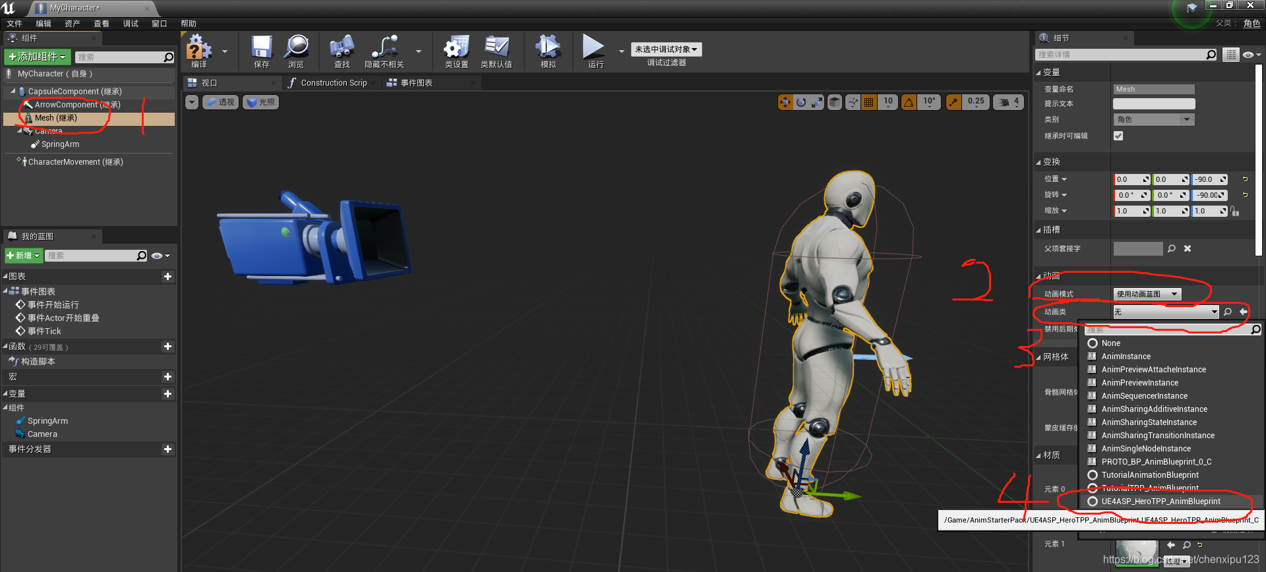Browse to animation class (动画类) asset magnifier icon
Viewport: 1266px width, 572px height.
pos(1228,312)
